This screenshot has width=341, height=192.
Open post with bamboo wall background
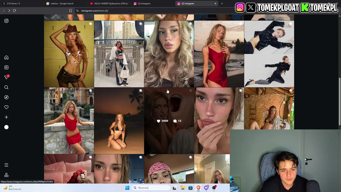[x=269, y=109]
